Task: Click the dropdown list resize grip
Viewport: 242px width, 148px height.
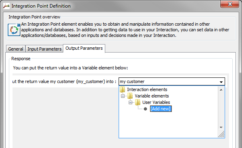Action: [221, 134]
